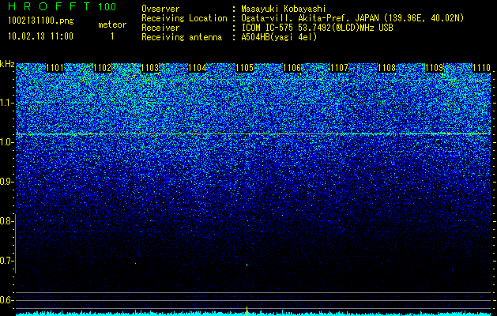Click the 1101 time marker label
The height and width of the screenshot is (316, 497).
click(x=55, y=68)
